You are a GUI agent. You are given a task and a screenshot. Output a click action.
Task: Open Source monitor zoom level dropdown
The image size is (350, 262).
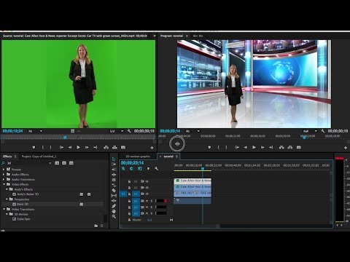[35, 131]
